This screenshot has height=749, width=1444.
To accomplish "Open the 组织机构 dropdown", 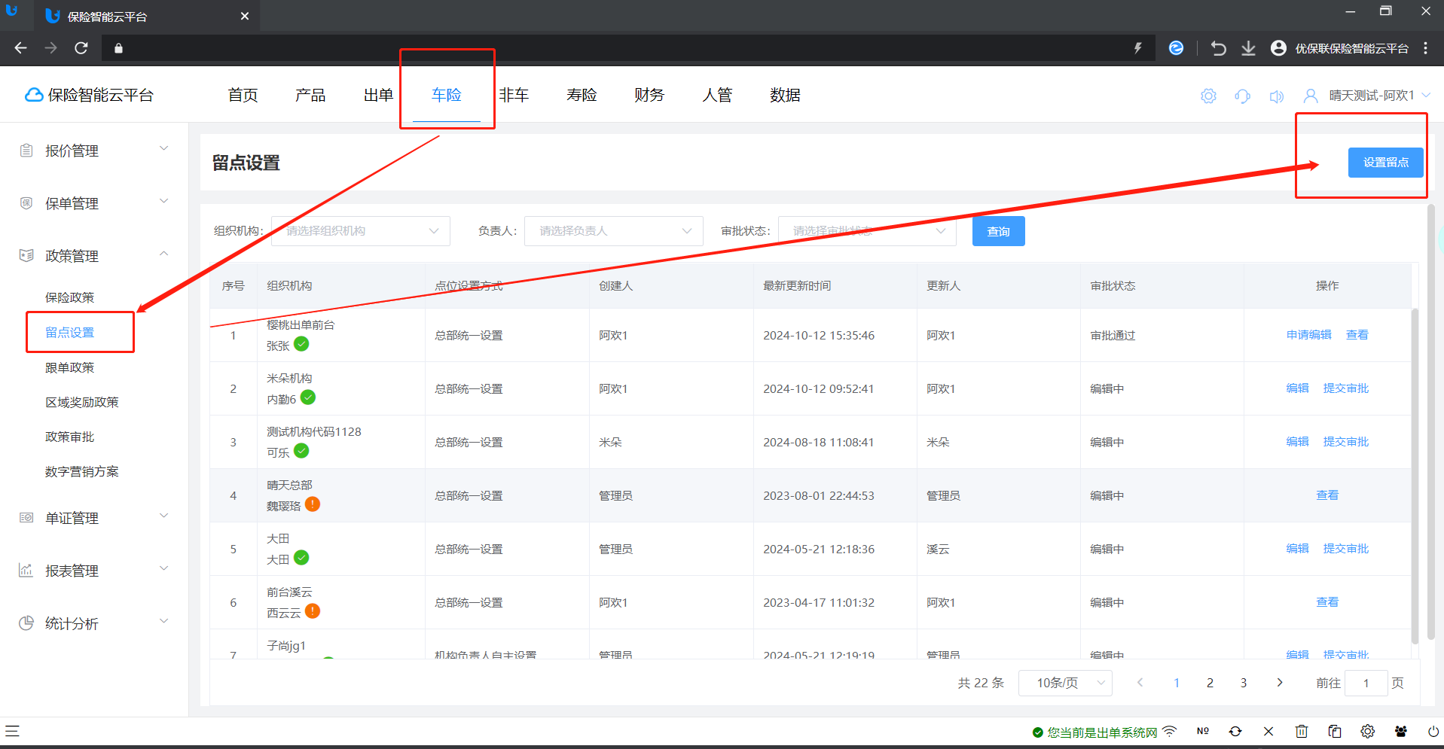I will tap(361, 231).
